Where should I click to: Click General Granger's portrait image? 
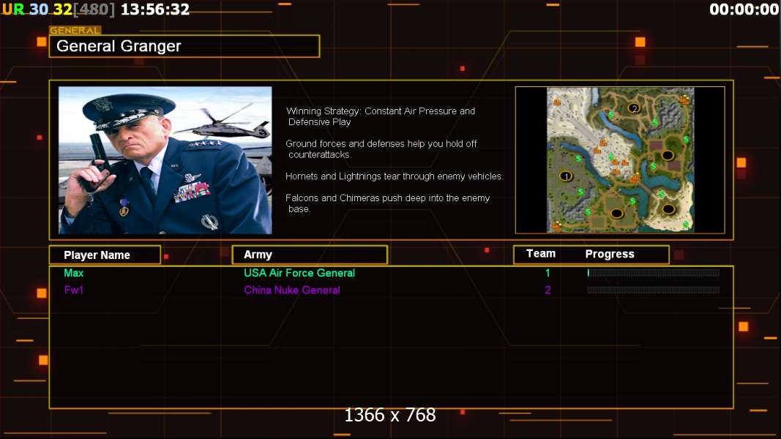tap(165, 160)
